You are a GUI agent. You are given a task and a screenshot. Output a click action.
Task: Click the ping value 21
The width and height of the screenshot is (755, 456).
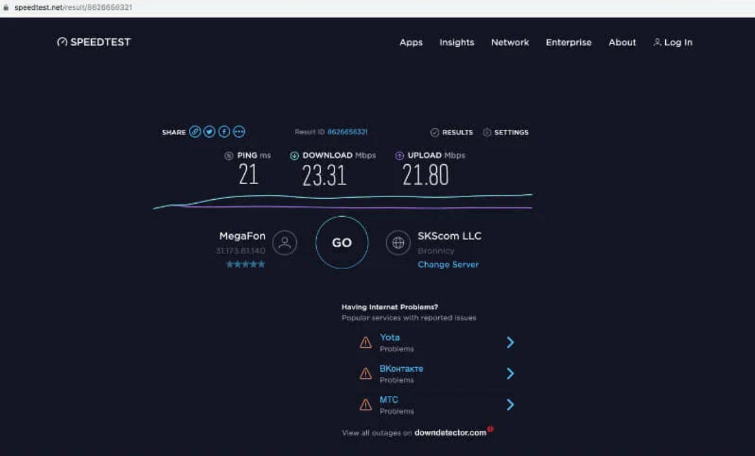pos(248,174)
